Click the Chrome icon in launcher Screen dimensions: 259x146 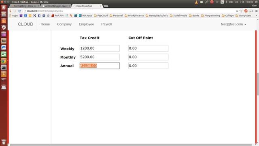coord(4,61)
